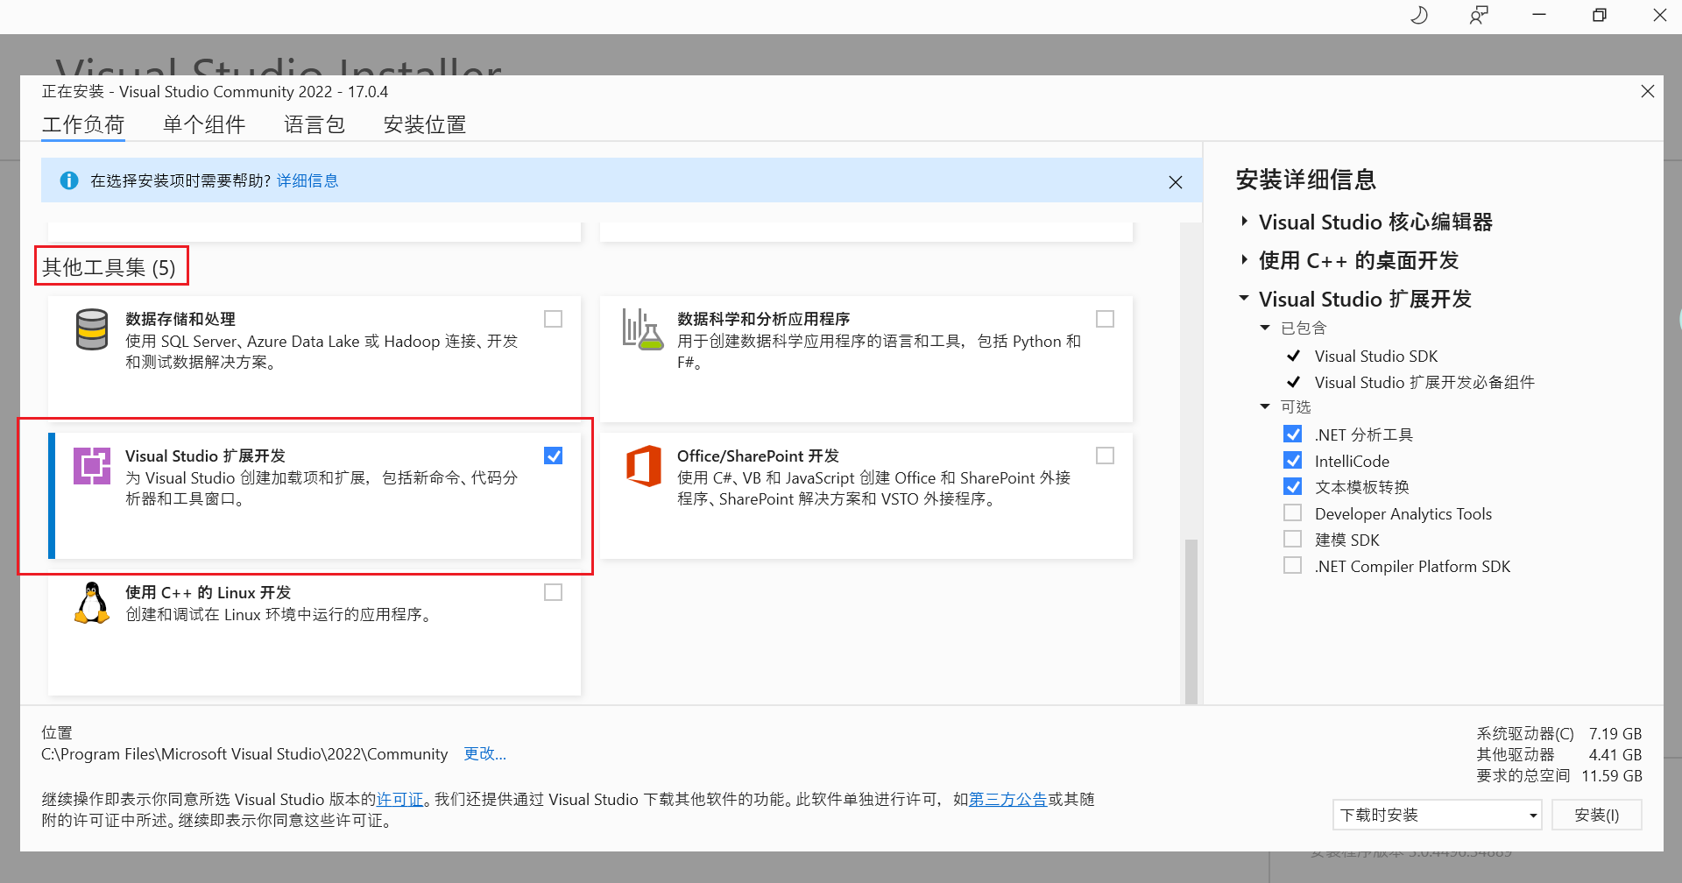
Task: Expand the Visual Studio 核心编辑器 section
Action: [1246, 221]
